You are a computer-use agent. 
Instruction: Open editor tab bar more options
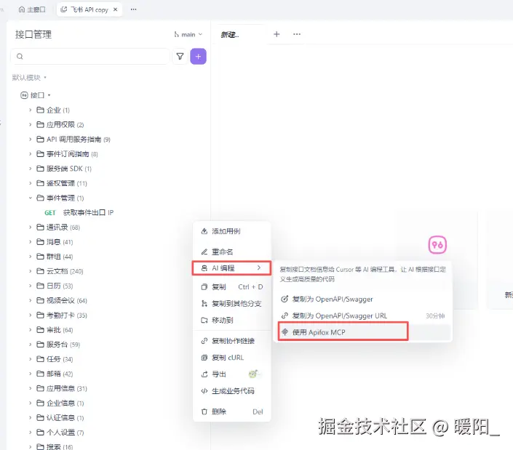coord(297,34)
